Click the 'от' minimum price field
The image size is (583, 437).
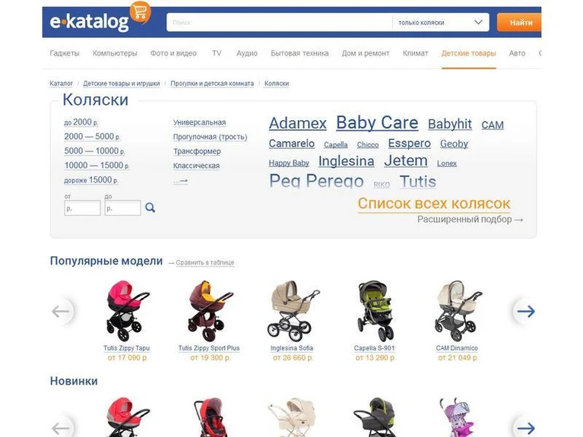click(82, 208)
